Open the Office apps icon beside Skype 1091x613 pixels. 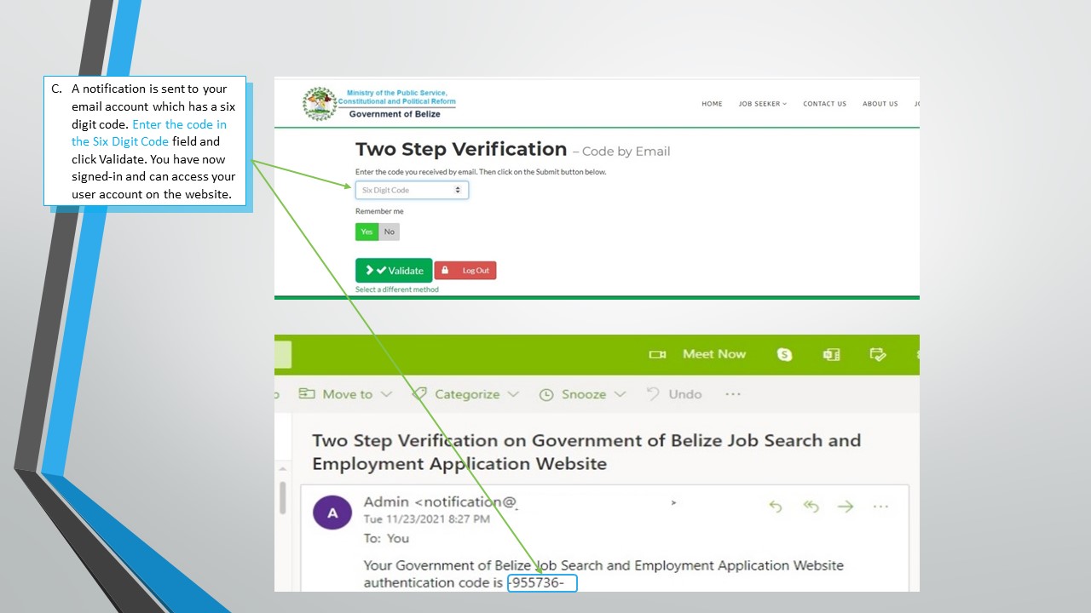click(x=831, y=354)
